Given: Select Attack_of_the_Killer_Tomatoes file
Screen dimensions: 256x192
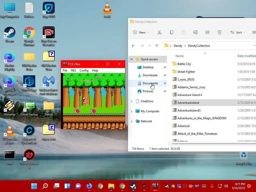Looking at the screenshot, I should (197, 133).
